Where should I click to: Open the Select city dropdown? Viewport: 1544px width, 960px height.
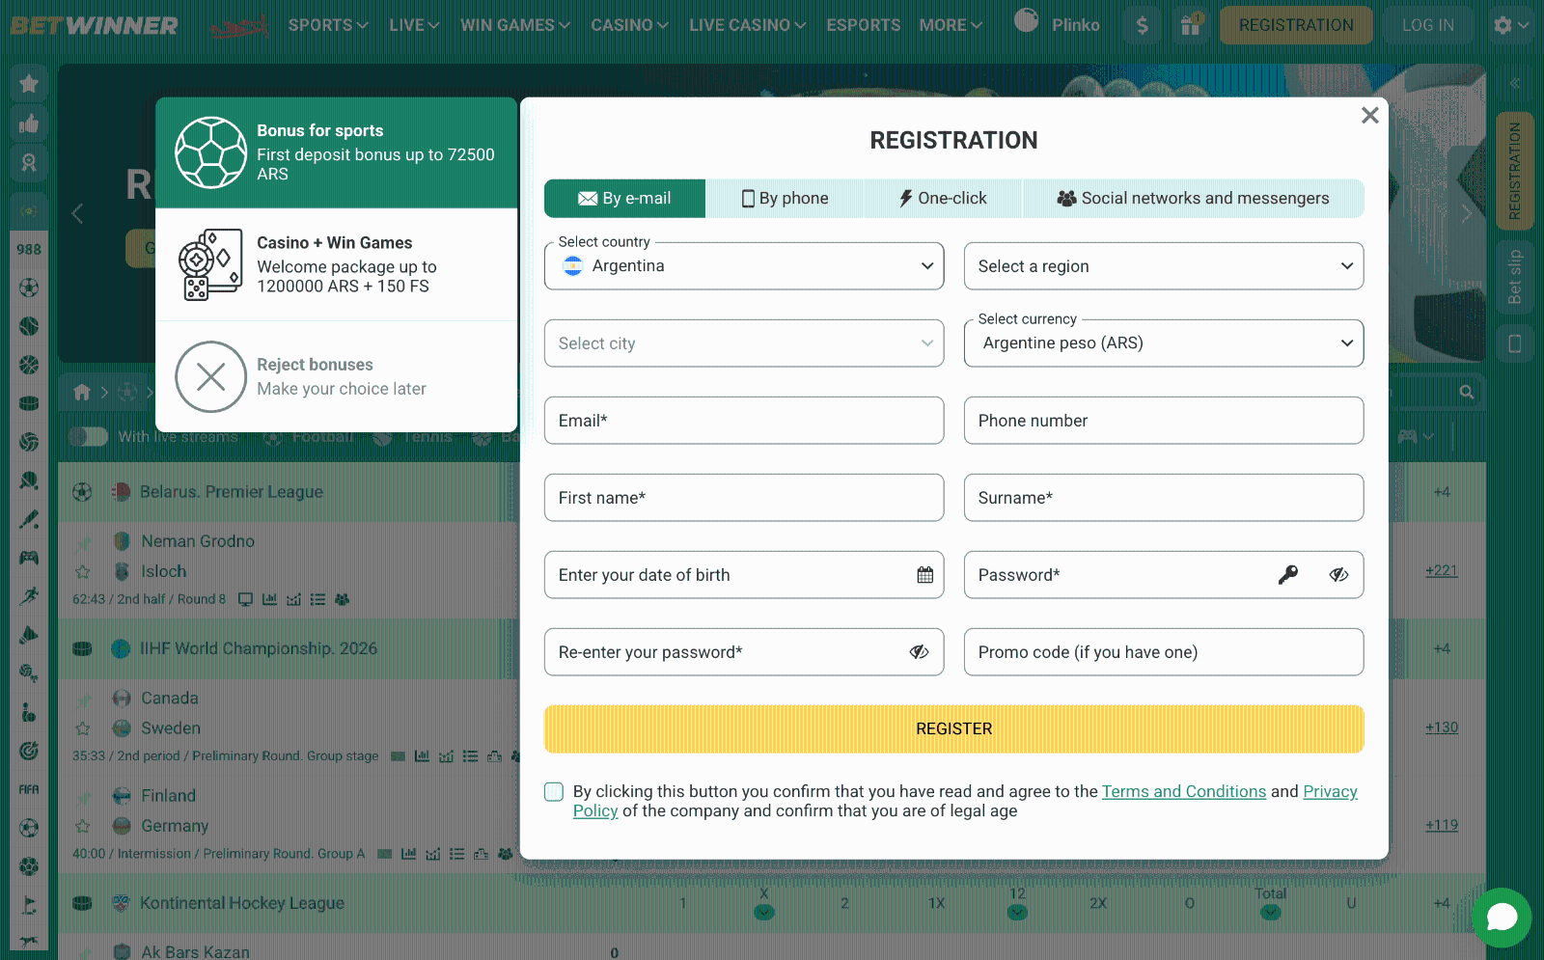point(744,343)
